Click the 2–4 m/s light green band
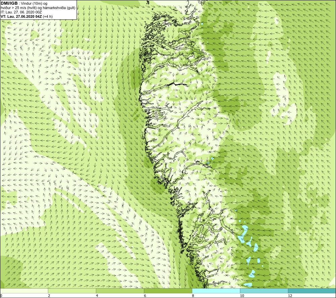336x298 pixels. pyautogui.click(x=72, y=291)
